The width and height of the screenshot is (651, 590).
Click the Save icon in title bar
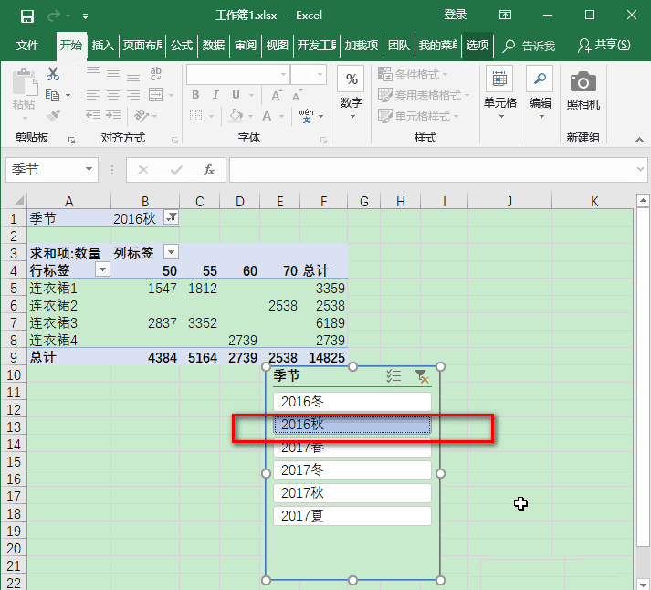point(26,16)
